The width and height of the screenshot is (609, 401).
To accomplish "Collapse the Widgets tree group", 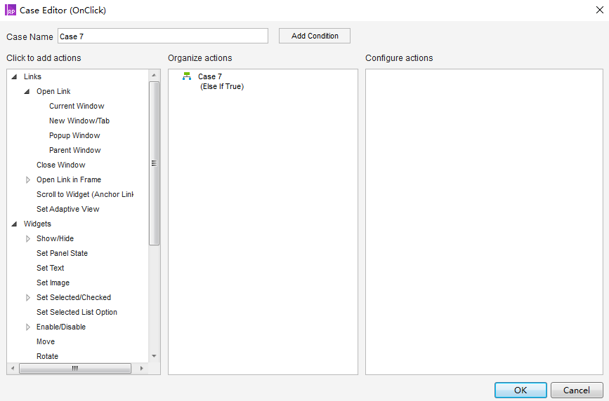I will [14, 224].
